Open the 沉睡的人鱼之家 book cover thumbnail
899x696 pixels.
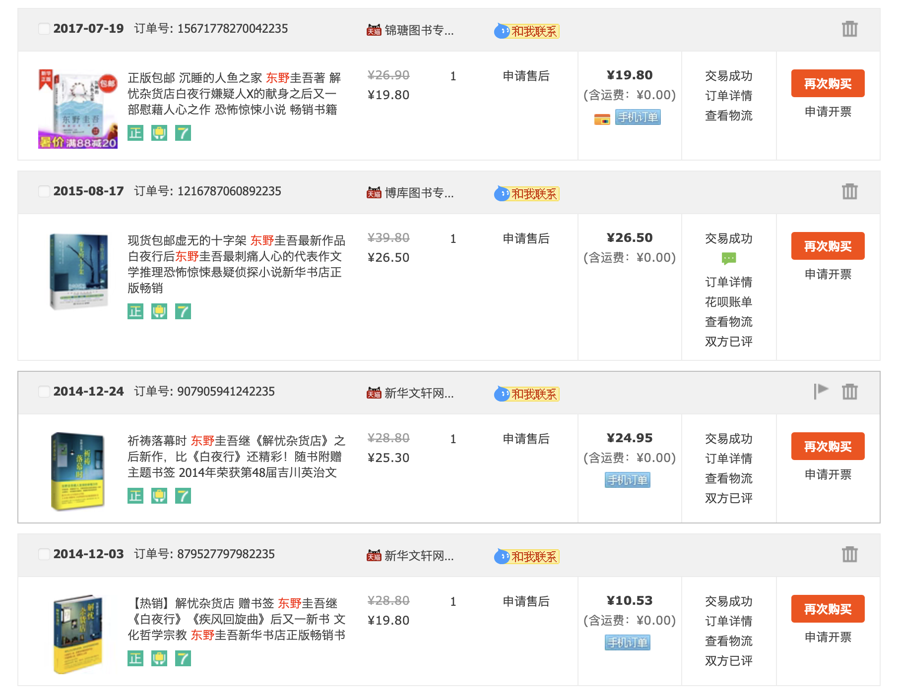(x=78, y=109)
